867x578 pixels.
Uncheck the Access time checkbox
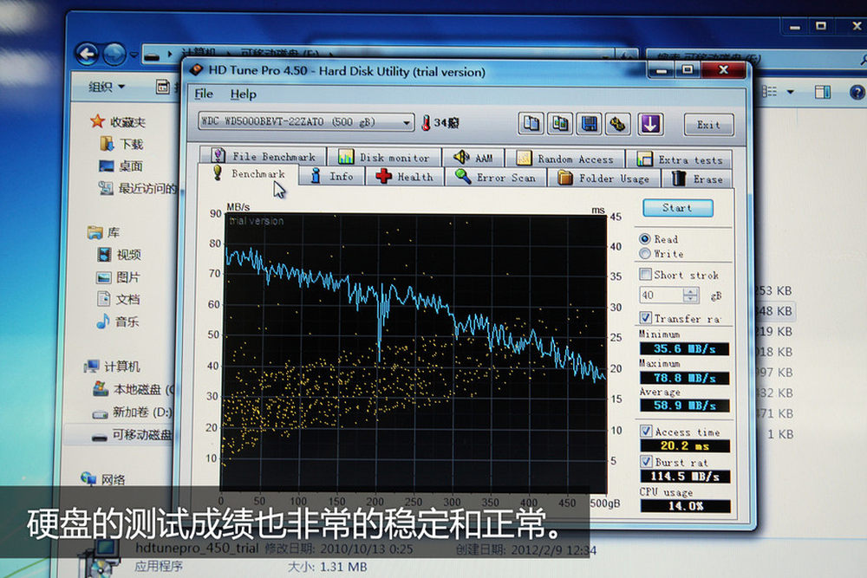pyautogui.click(x=645, y=432)
